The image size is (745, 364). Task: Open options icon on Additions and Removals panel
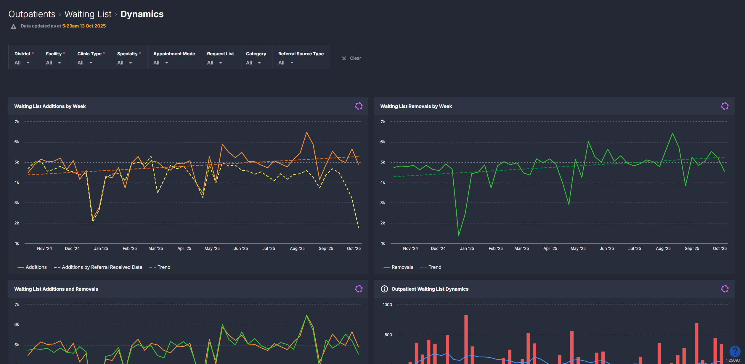coord(359,289)
